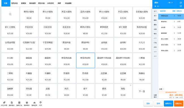184x108 pixels.
Task: Open the 会员 member diamond icon
Action: click(40, 103)
